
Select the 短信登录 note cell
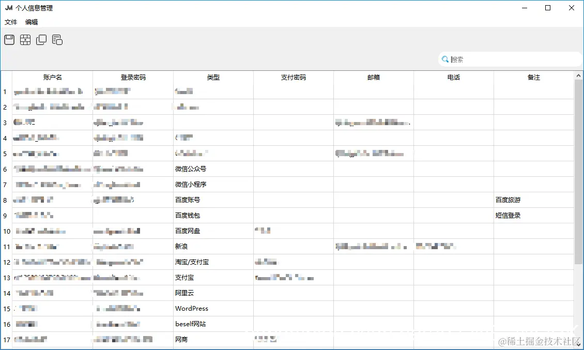click(x=534, y=216)
